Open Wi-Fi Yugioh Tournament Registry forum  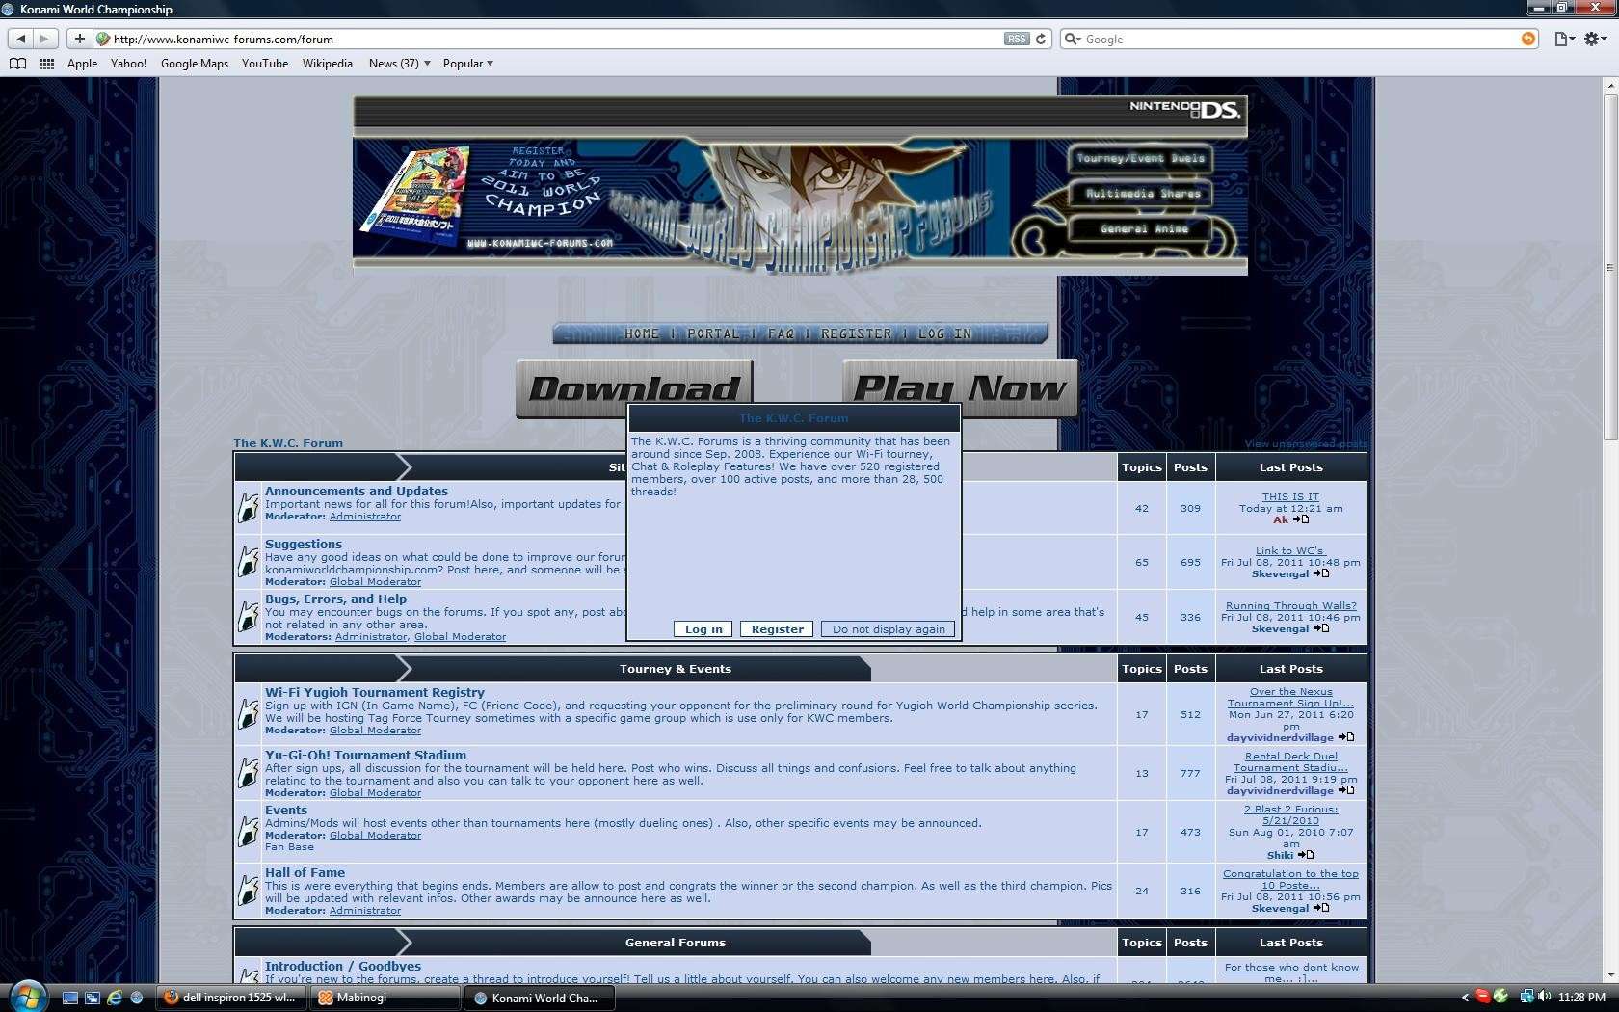pyautogui.click(x=375, y=692)
